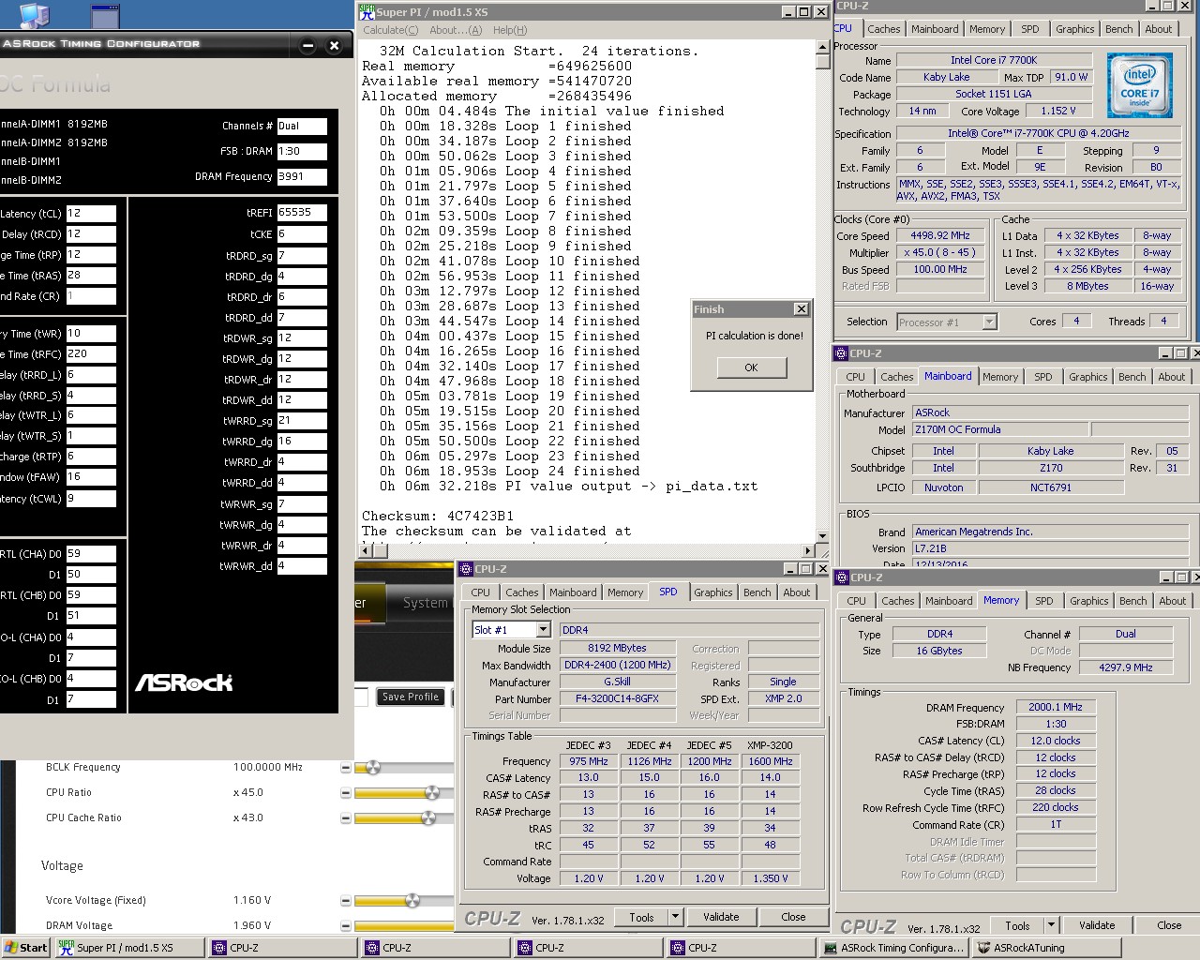Open the Slot #1 memory slot dropdown
The height and width of the screenshot is (960, 1200).
click(543, 630)
